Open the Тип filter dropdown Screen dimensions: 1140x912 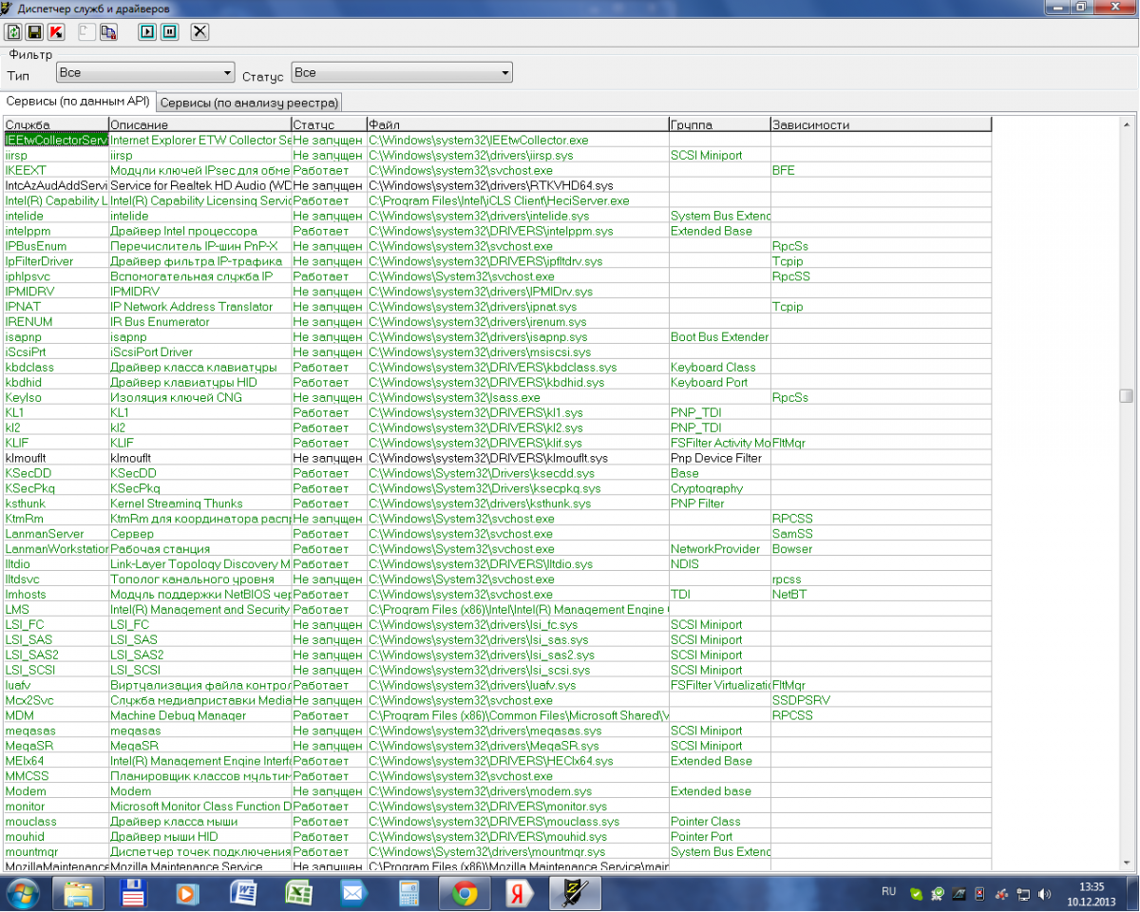click(145, 72)
